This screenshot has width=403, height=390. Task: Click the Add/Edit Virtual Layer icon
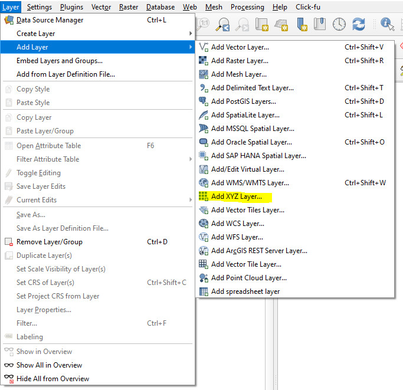coord(204,169)
